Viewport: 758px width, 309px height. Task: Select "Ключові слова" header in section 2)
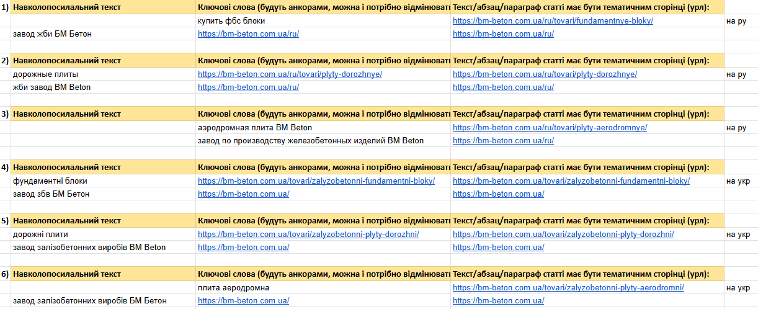323,60
